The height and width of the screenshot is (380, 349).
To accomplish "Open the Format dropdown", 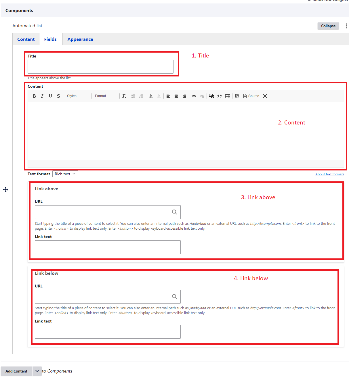I will pyautogui.click(x=106, y=96).
